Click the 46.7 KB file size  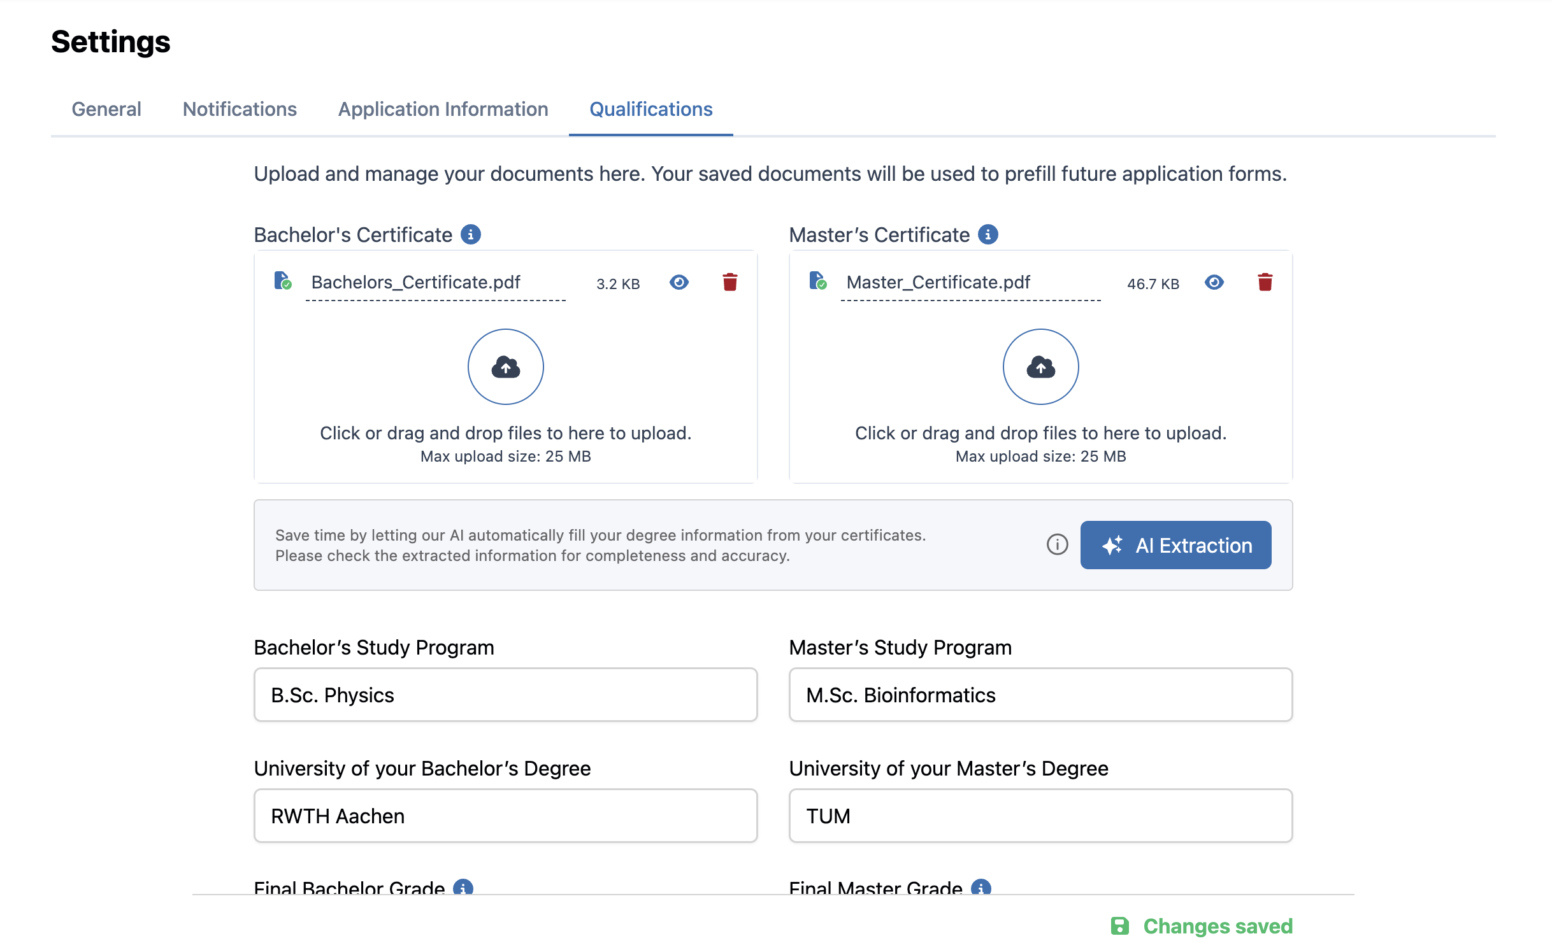[1153, 284]
